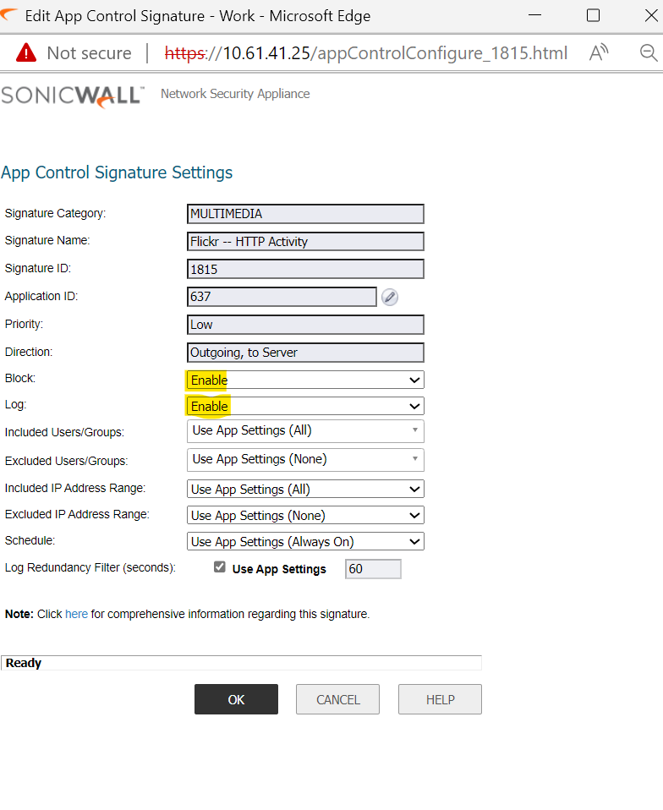Screen dimensions: 663x810
Task: Click the Log Redundancy Filter seconds field
Action: point(373,569)
